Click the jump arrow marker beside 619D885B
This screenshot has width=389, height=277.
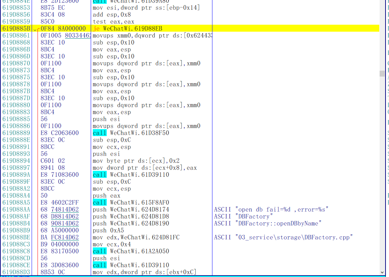(x=35, y=29)
